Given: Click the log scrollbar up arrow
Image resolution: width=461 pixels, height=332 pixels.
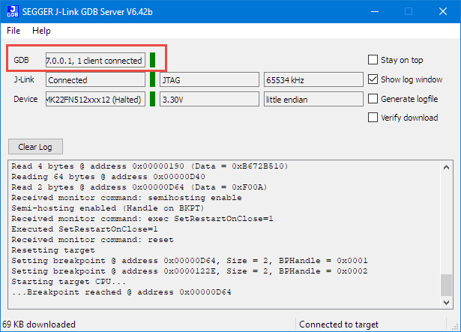Looking at the screenshot, I should click(x=446, y=167).
